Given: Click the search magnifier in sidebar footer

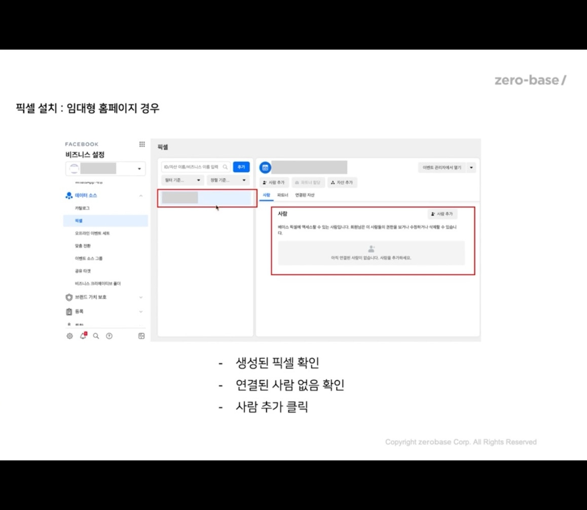Looking at the screenshot, I should pyautogui.click(x=96, y=336).
